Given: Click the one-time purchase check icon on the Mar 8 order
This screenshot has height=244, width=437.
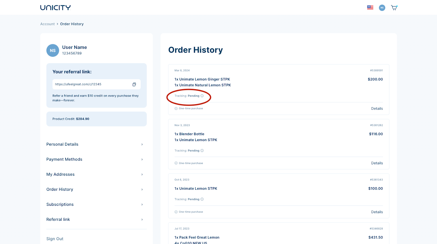Looking at the screenshot, I should tap(176, 109).
